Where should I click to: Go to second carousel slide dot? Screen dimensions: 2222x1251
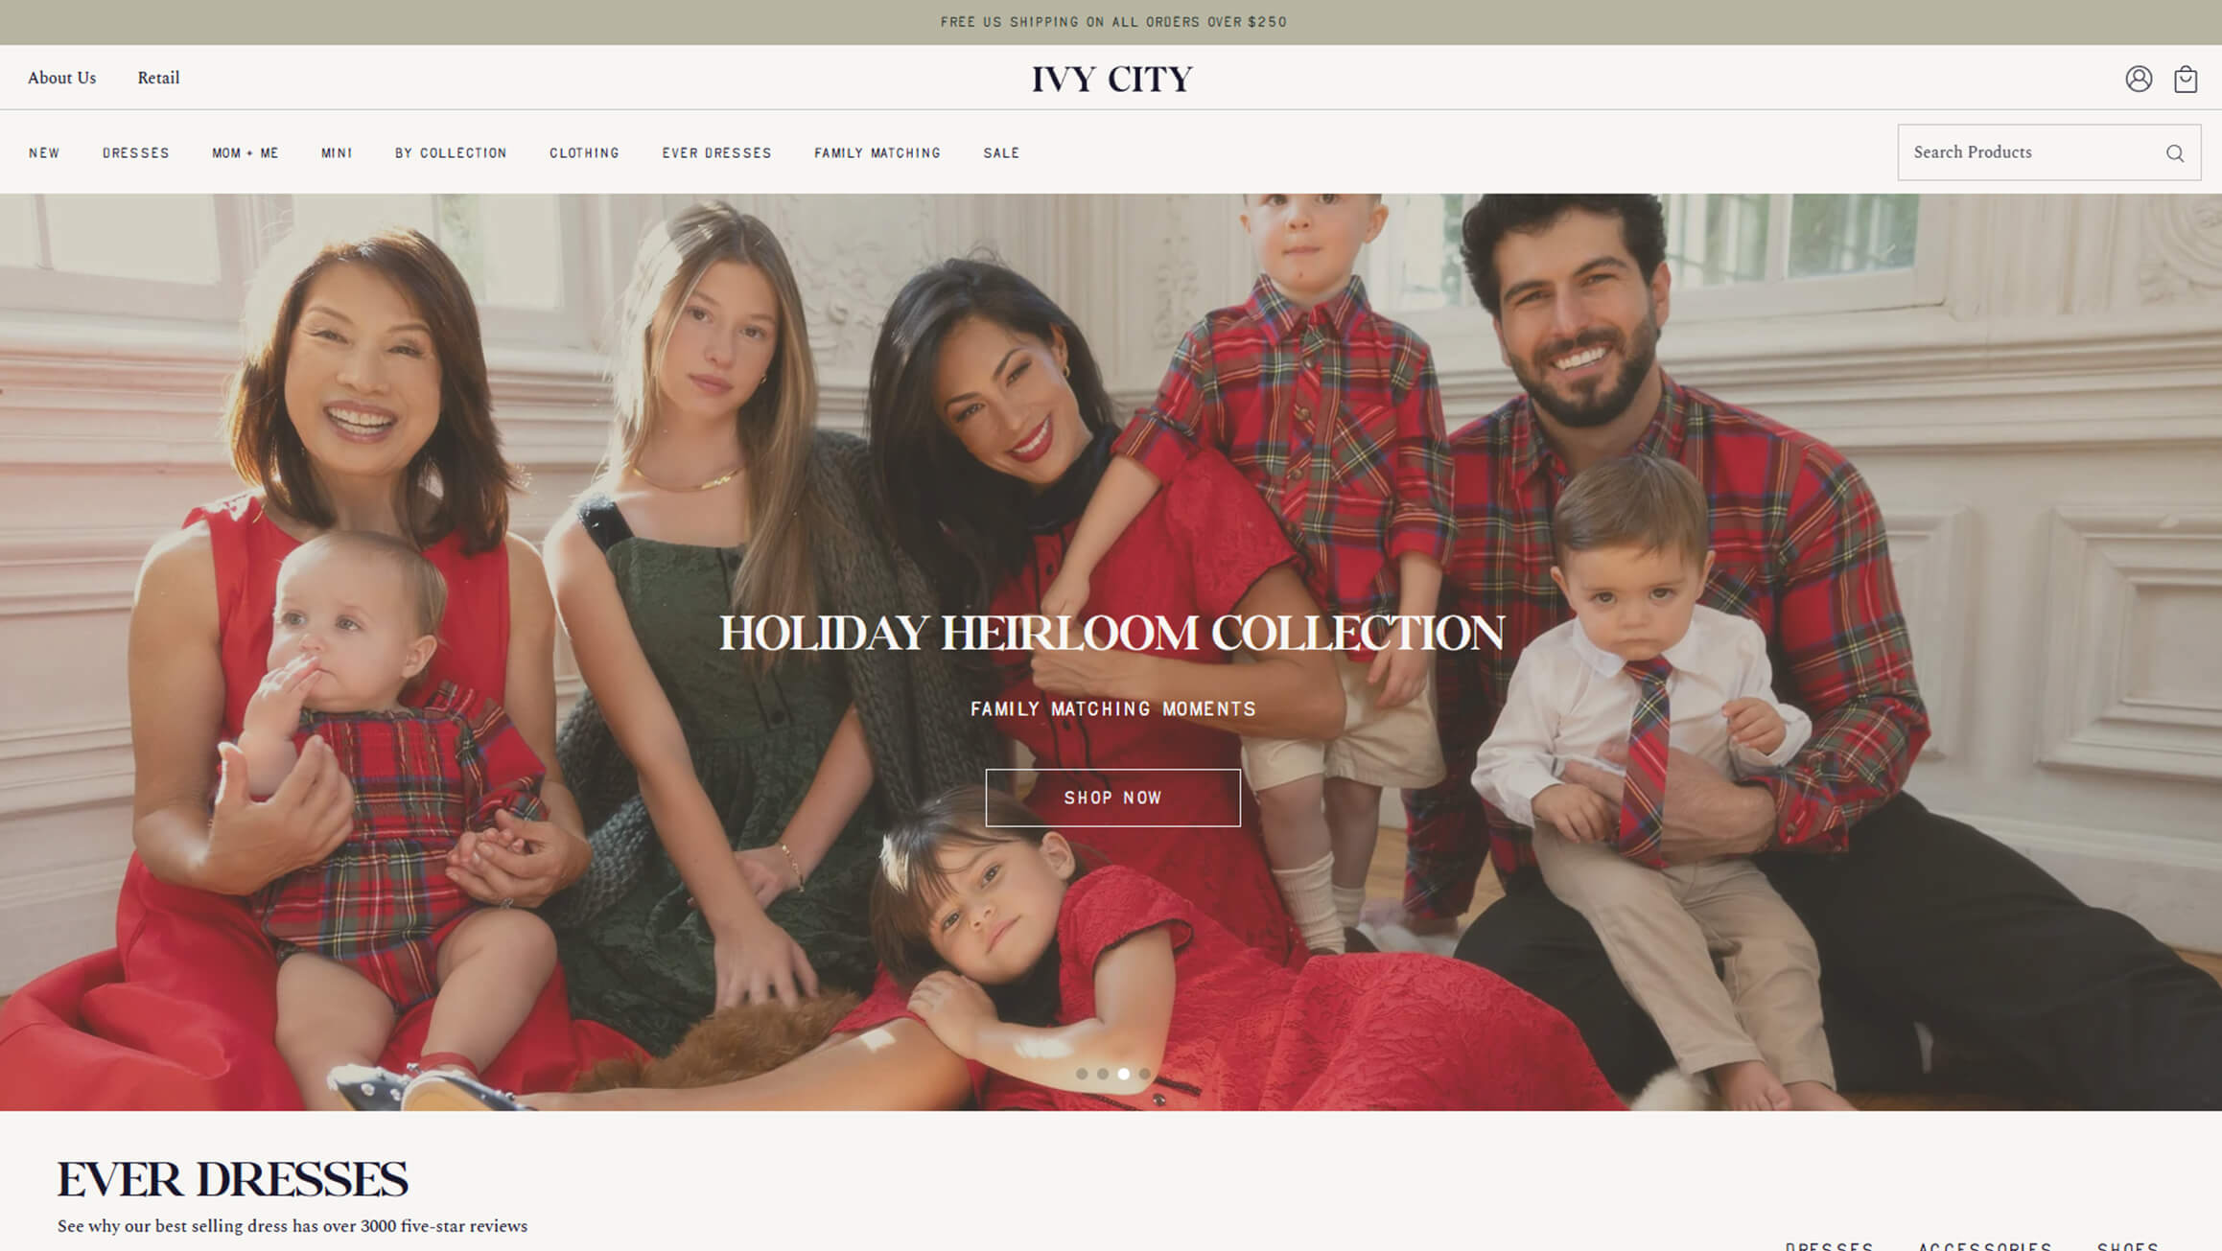(1103, 1074)
